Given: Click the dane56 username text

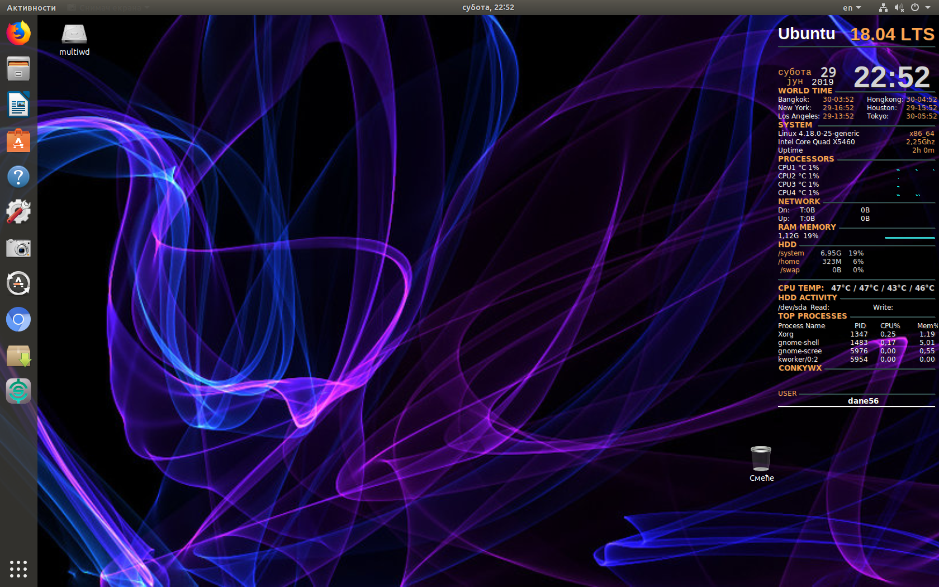Looking at the screenshot, I should pyautogui.click(x=863, y=401).
